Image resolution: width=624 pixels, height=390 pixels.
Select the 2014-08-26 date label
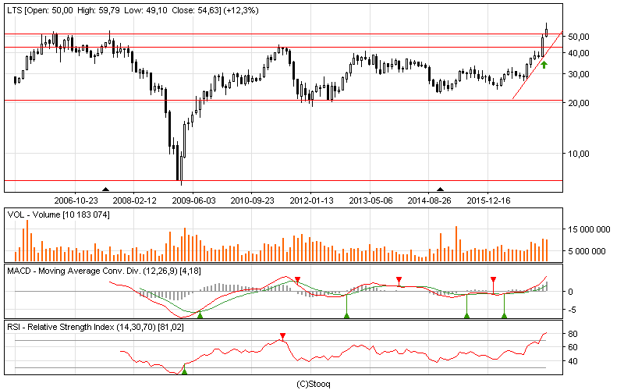tap(430, 200)
